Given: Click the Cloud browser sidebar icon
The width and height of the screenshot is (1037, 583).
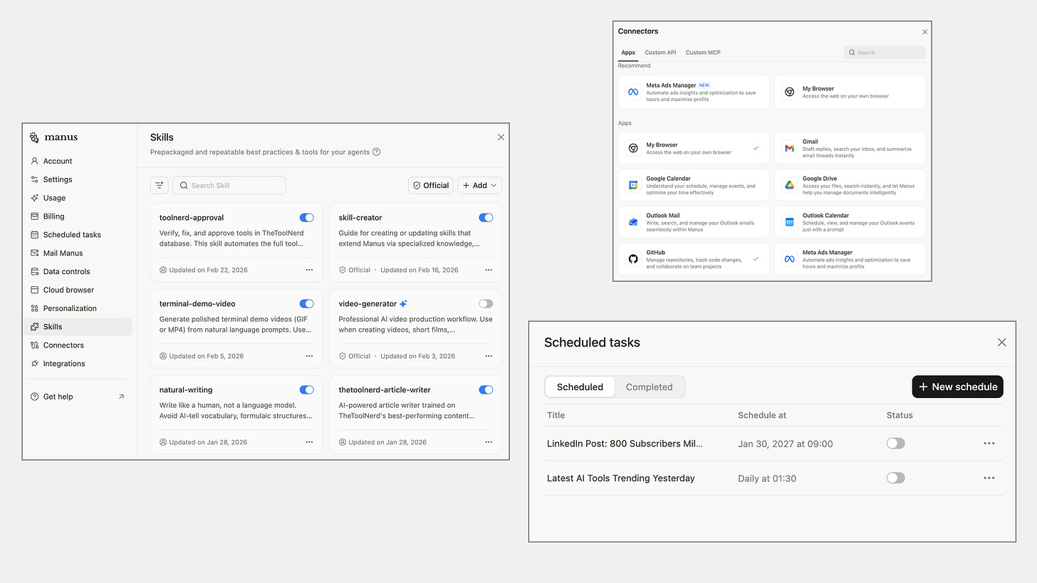Looking at the screenshot, I should pyautogui.click(x=35, y=290).
